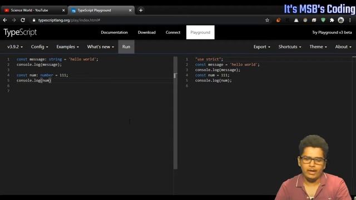This screenshot has height=200, width=356.
Task: Open the Extensions puzzle piece menu
Action: [x=332, y=20]
